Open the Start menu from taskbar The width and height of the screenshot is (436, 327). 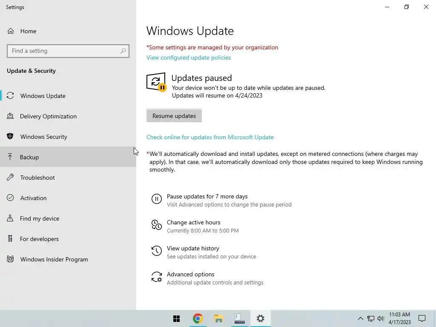pos(177,318)
